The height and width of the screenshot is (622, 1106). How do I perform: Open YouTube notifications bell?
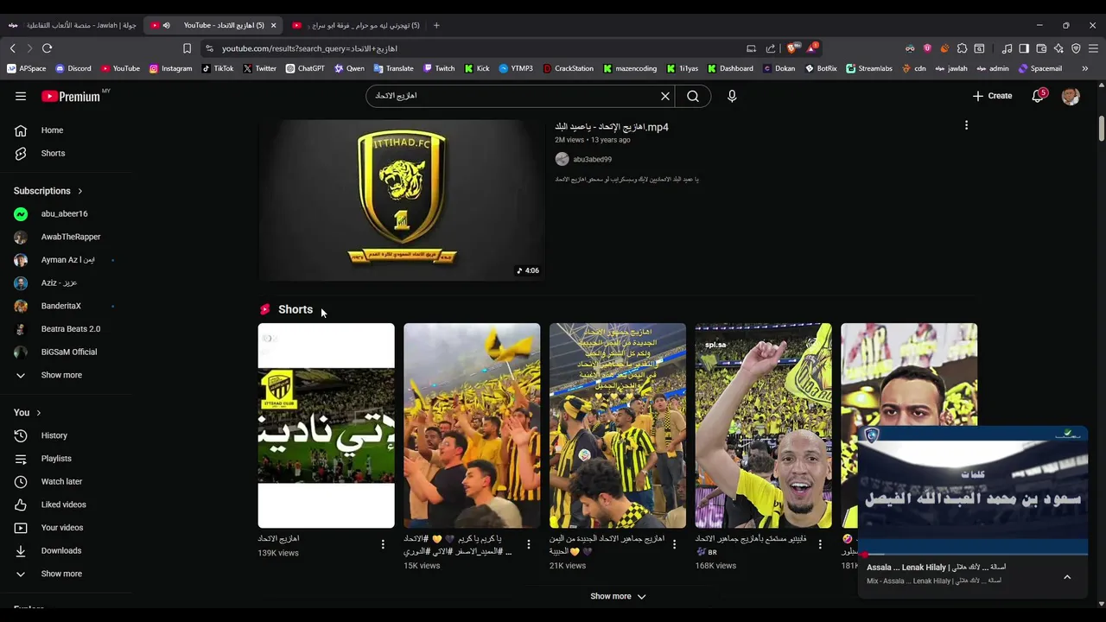point(1038,96)
